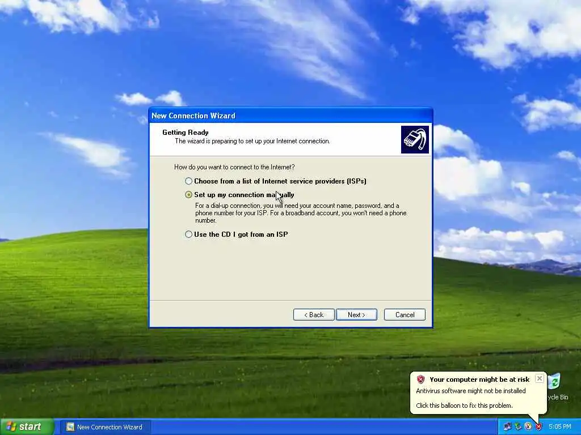
Task: Click the 'Your computer might be at risk' balloon title
Action: pos(479,379)
